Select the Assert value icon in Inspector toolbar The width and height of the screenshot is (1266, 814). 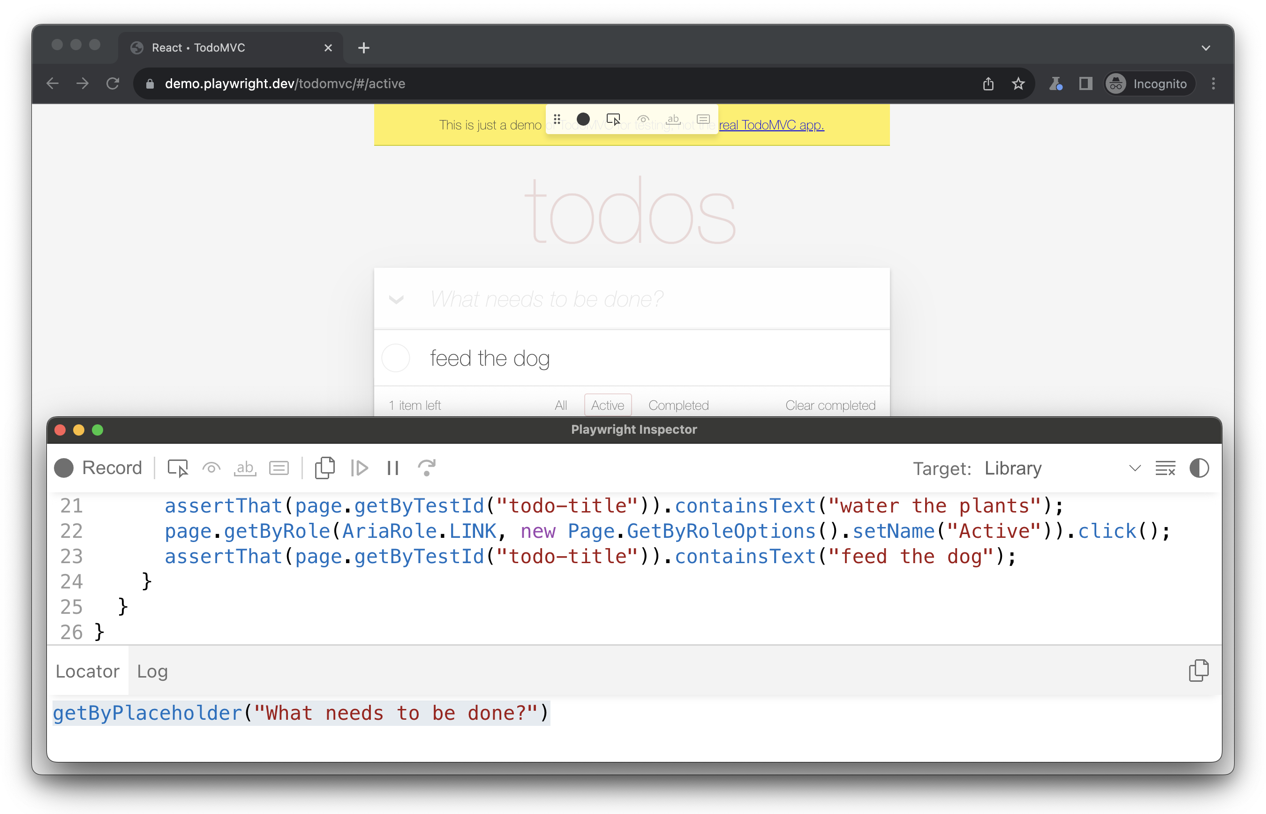click(x=279, y=468)
